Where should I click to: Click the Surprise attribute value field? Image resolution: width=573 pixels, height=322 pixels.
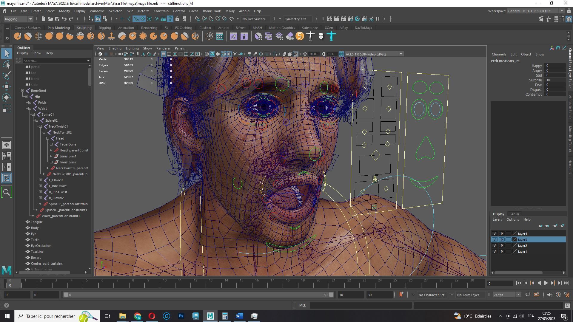tap(555, 80)
